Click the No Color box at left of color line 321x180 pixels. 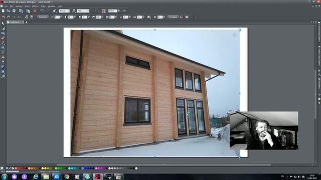coord(2,168)
